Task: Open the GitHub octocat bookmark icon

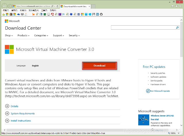Action: (101, 14)
